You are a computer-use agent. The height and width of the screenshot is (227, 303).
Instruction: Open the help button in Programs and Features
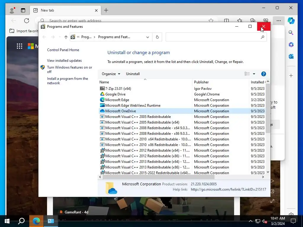(x=263, y=74)
